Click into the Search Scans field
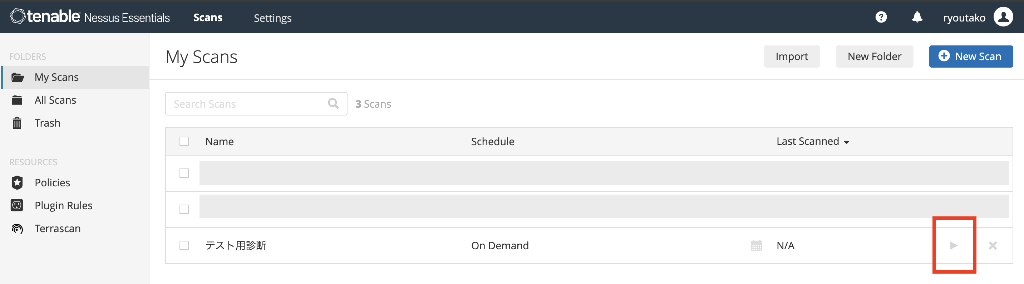1024x284 pixels. [246, 104]
